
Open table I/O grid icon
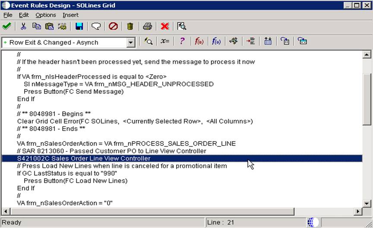pos(268,41)
